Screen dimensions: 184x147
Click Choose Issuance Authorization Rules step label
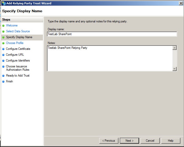pos(18,68)
